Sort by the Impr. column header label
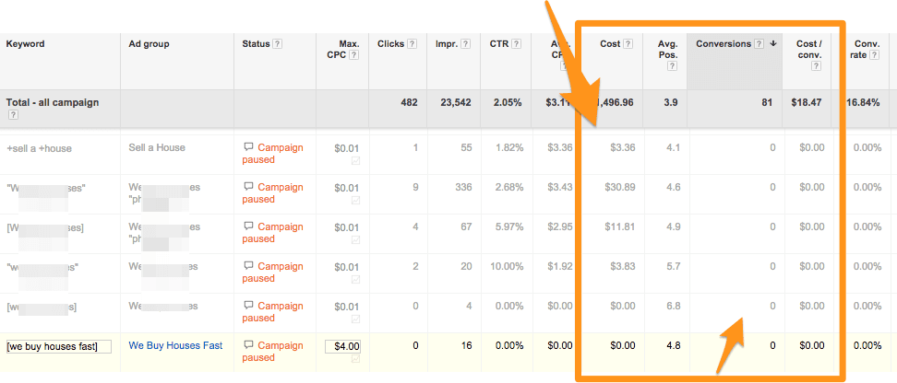Screen dimensions: 897x383 (447, 44)
